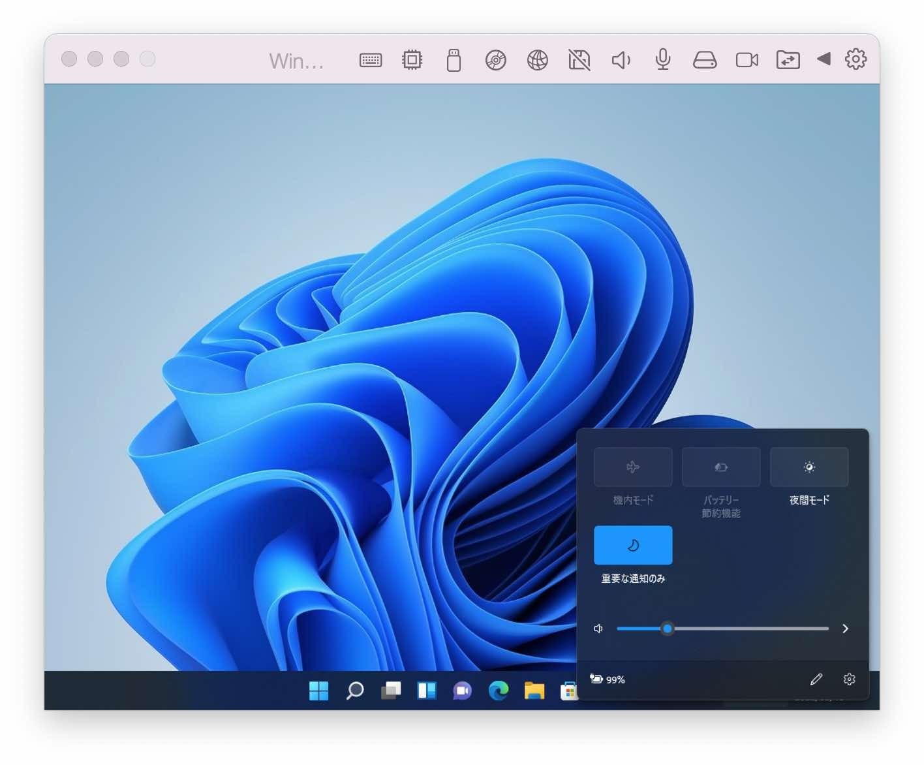Open the CPU chip icon in toolbar
Viewport: 924px width, 765px height.
412,60
